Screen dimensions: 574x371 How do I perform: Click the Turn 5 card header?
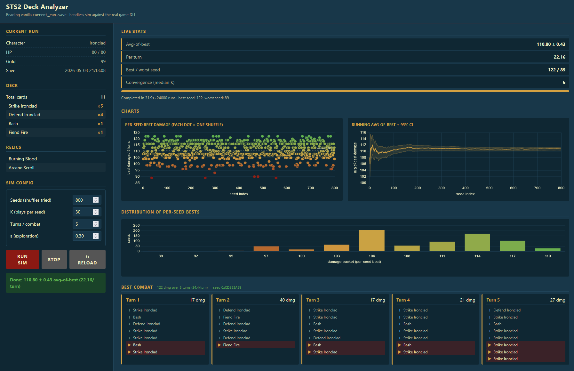[526, 300]
